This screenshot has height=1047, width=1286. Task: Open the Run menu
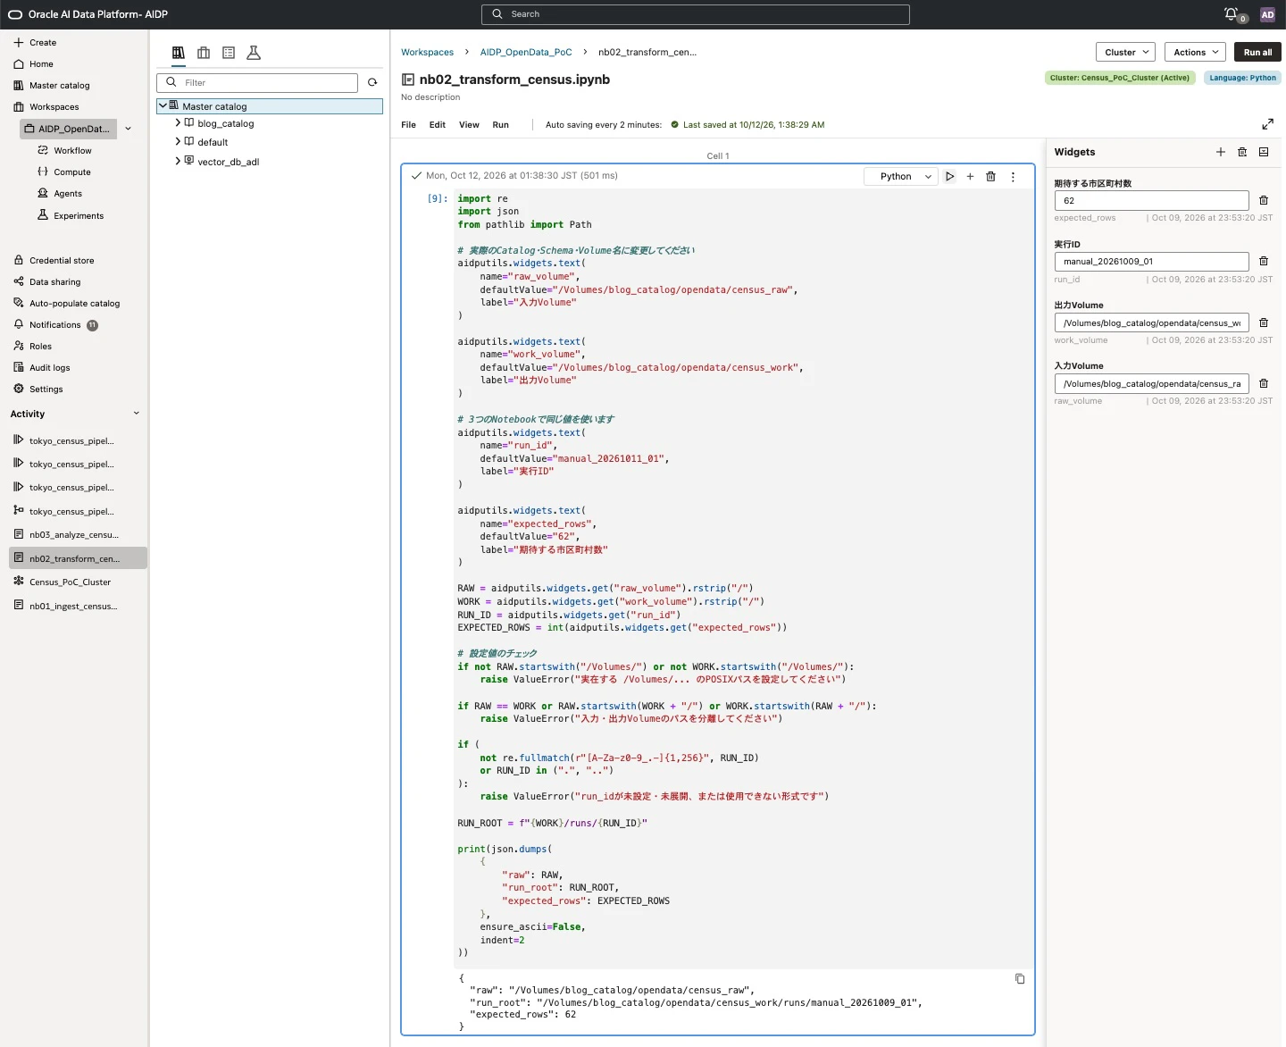pyautogui.click(x=500, y=125)
